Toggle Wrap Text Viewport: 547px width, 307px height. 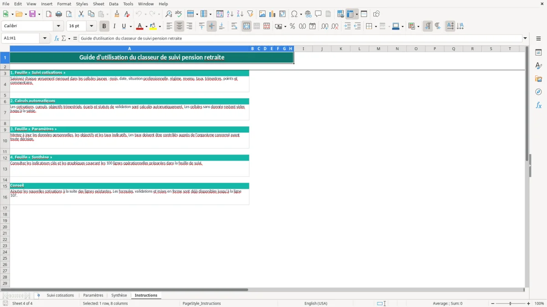tap(234, 26)
